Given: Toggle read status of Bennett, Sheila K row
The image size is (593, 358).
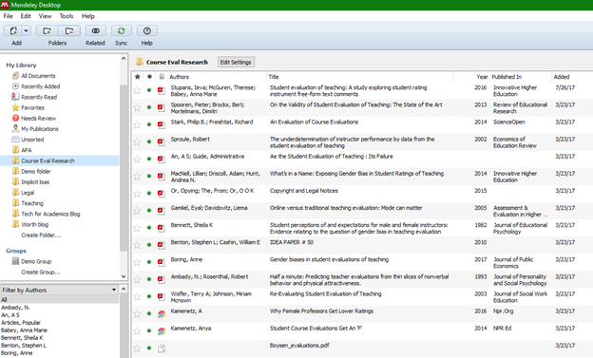Looking at the screenshot, I should 149,228.
